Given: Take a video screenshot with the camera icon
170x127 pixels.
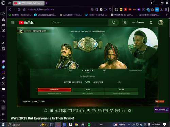Looking at the screenshot, I should click(112, 111).
